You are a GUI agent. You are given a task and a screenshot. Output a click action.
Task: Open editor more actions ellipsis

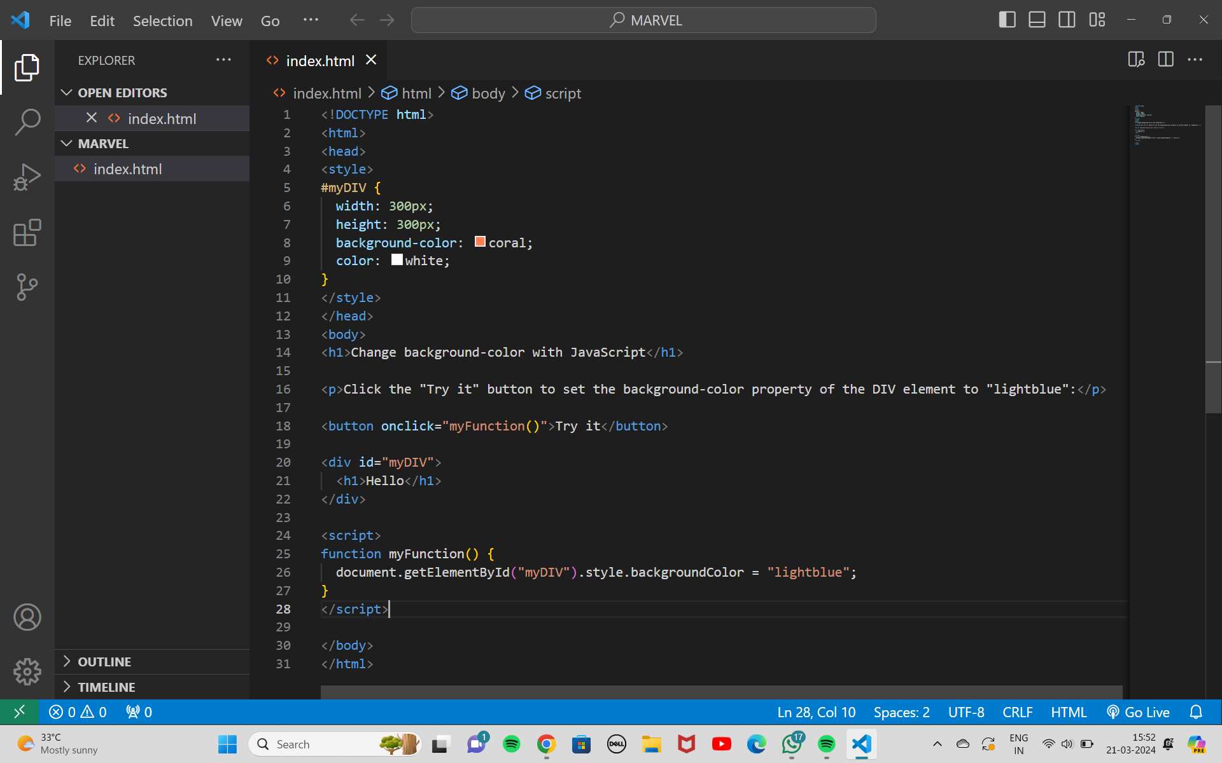(1195, 60)
